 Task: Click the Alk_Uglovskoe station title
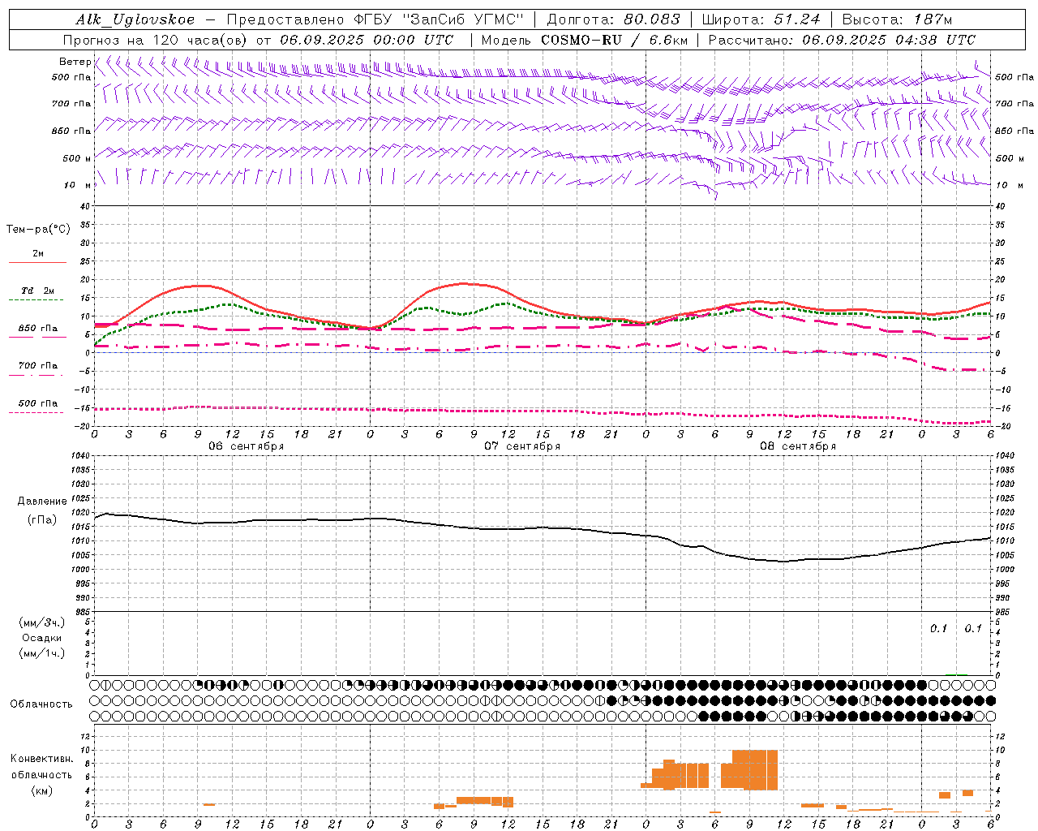135,19
